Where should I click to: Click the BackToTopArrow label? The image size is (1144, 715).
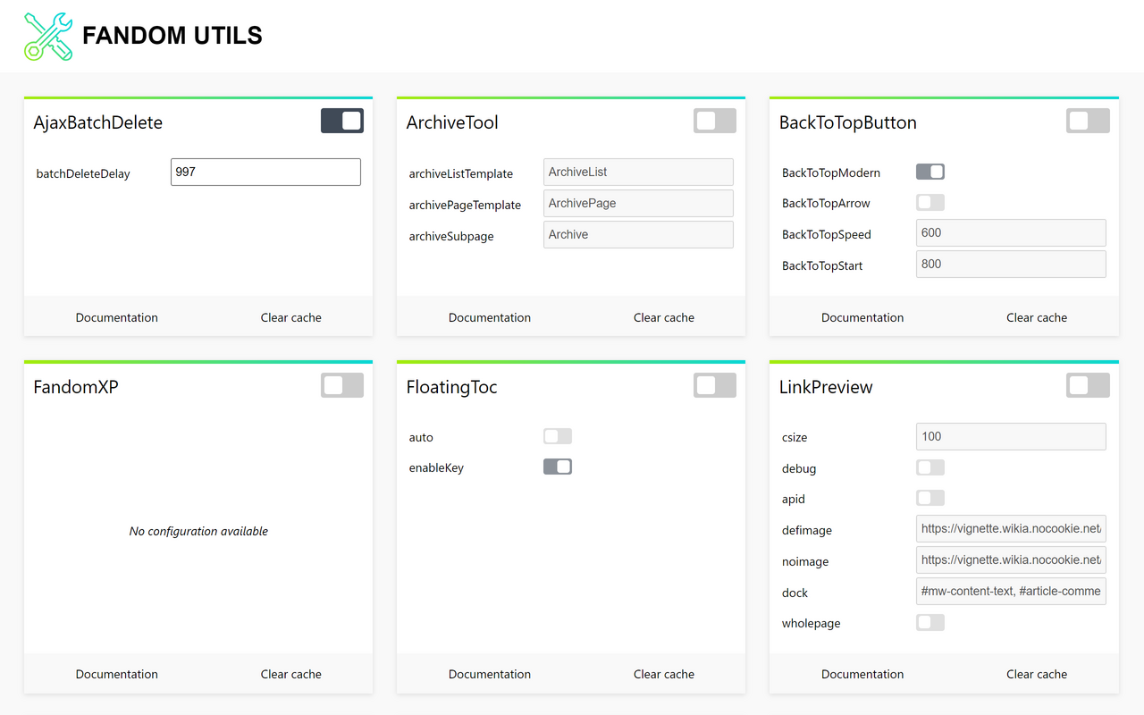coord(826,203)
